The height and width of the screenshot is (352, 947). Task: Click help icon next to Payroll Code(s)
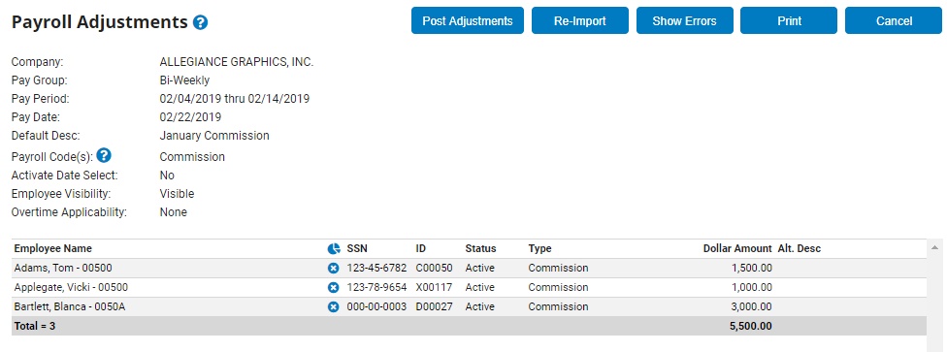104,156
